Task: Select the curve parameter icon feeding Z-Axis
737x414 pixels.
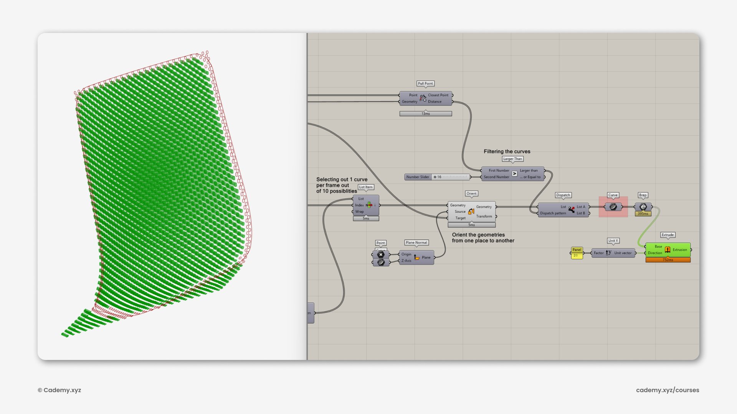Action: pos(381,262)
